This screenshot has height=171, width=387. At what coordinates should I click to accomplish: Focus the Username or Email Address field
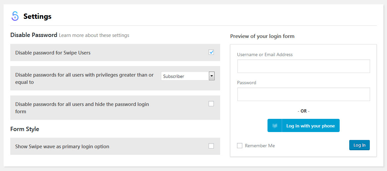tap(304, 66)
